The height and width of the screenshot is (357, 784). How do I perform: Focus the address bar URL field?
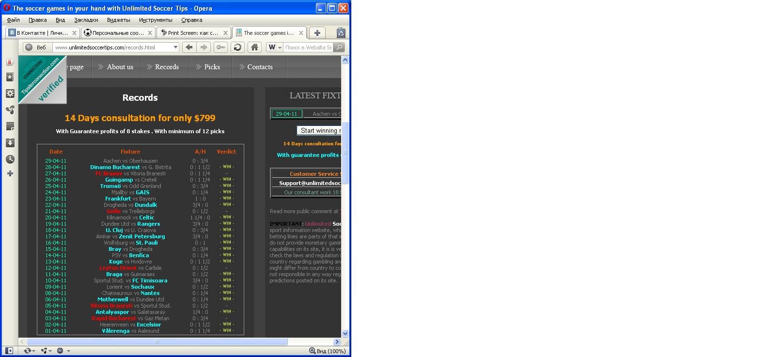113,47
